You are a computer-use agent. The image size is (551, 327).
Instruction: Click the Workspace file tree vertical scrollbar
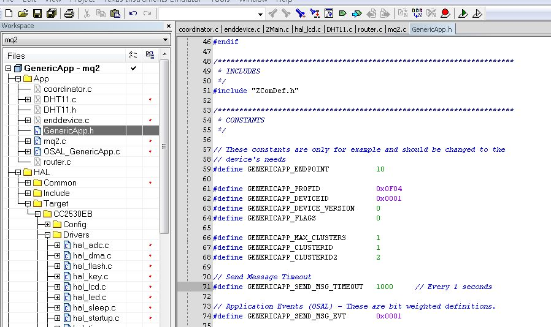(164, 147)
